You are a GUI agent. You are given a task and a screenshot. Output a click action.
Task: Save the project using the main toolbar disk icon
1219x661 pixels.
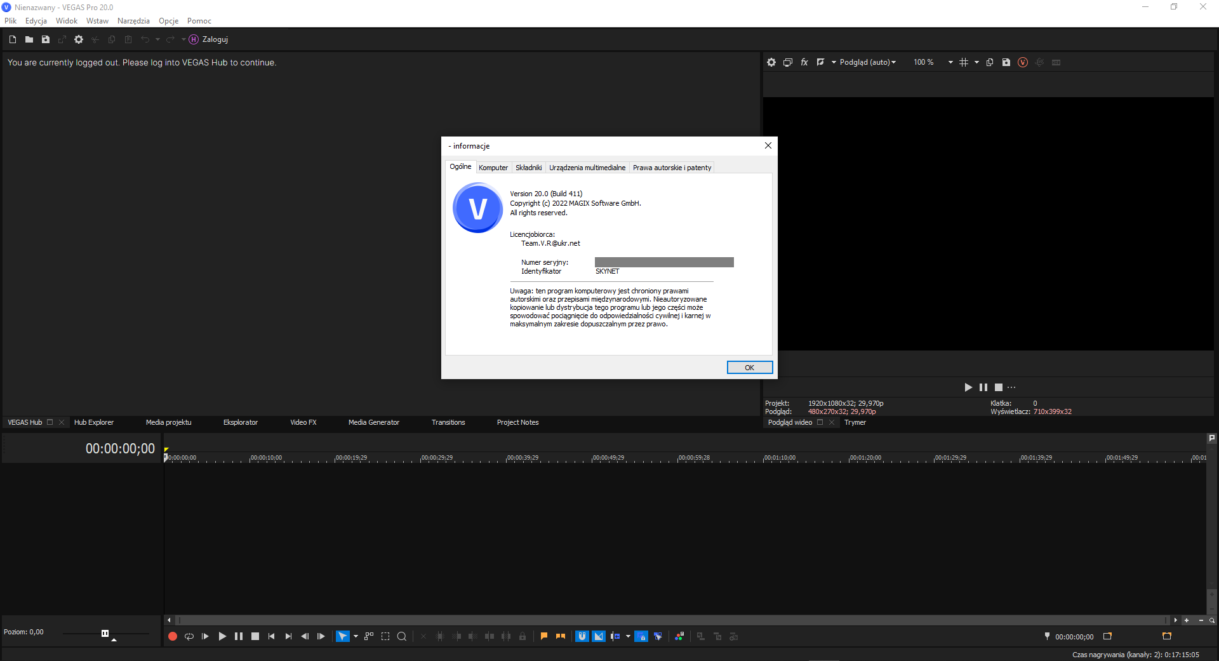[x=46, y=39]
